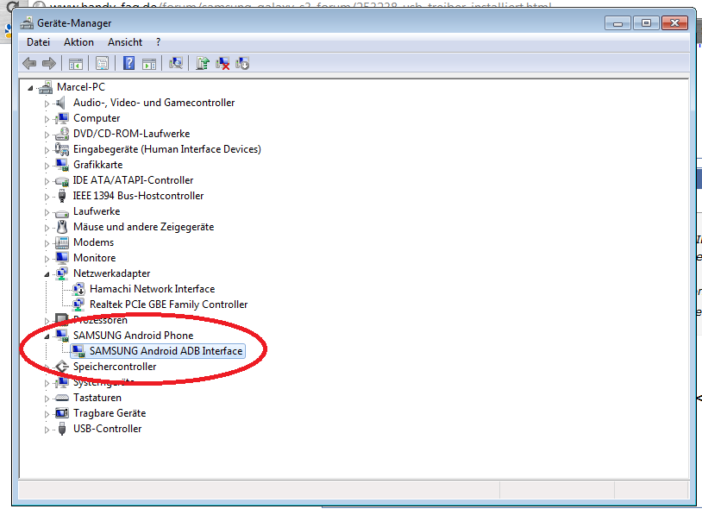The width and height of the screenshot is (702, 515).
Task: Click the Marcel-PC computer icon
Action: point(46,87)
